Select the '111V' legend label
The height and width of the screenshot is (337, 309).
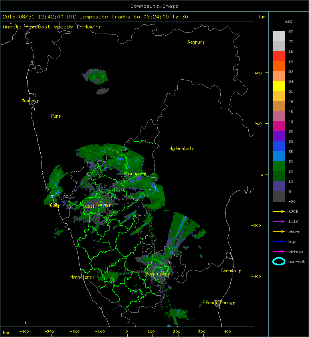(293, 222)
